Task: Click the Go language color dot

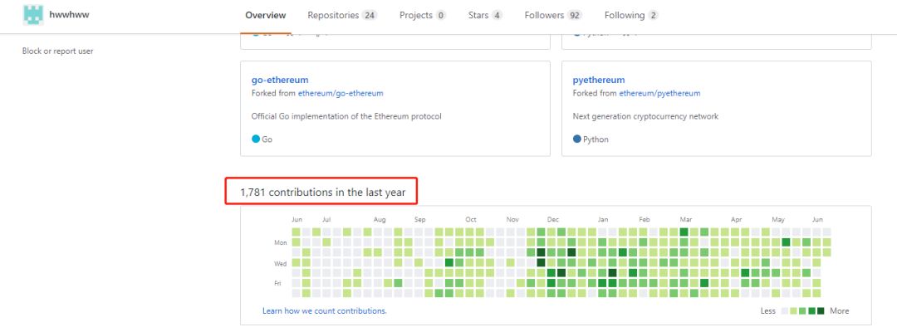Action: coord(256,139)
